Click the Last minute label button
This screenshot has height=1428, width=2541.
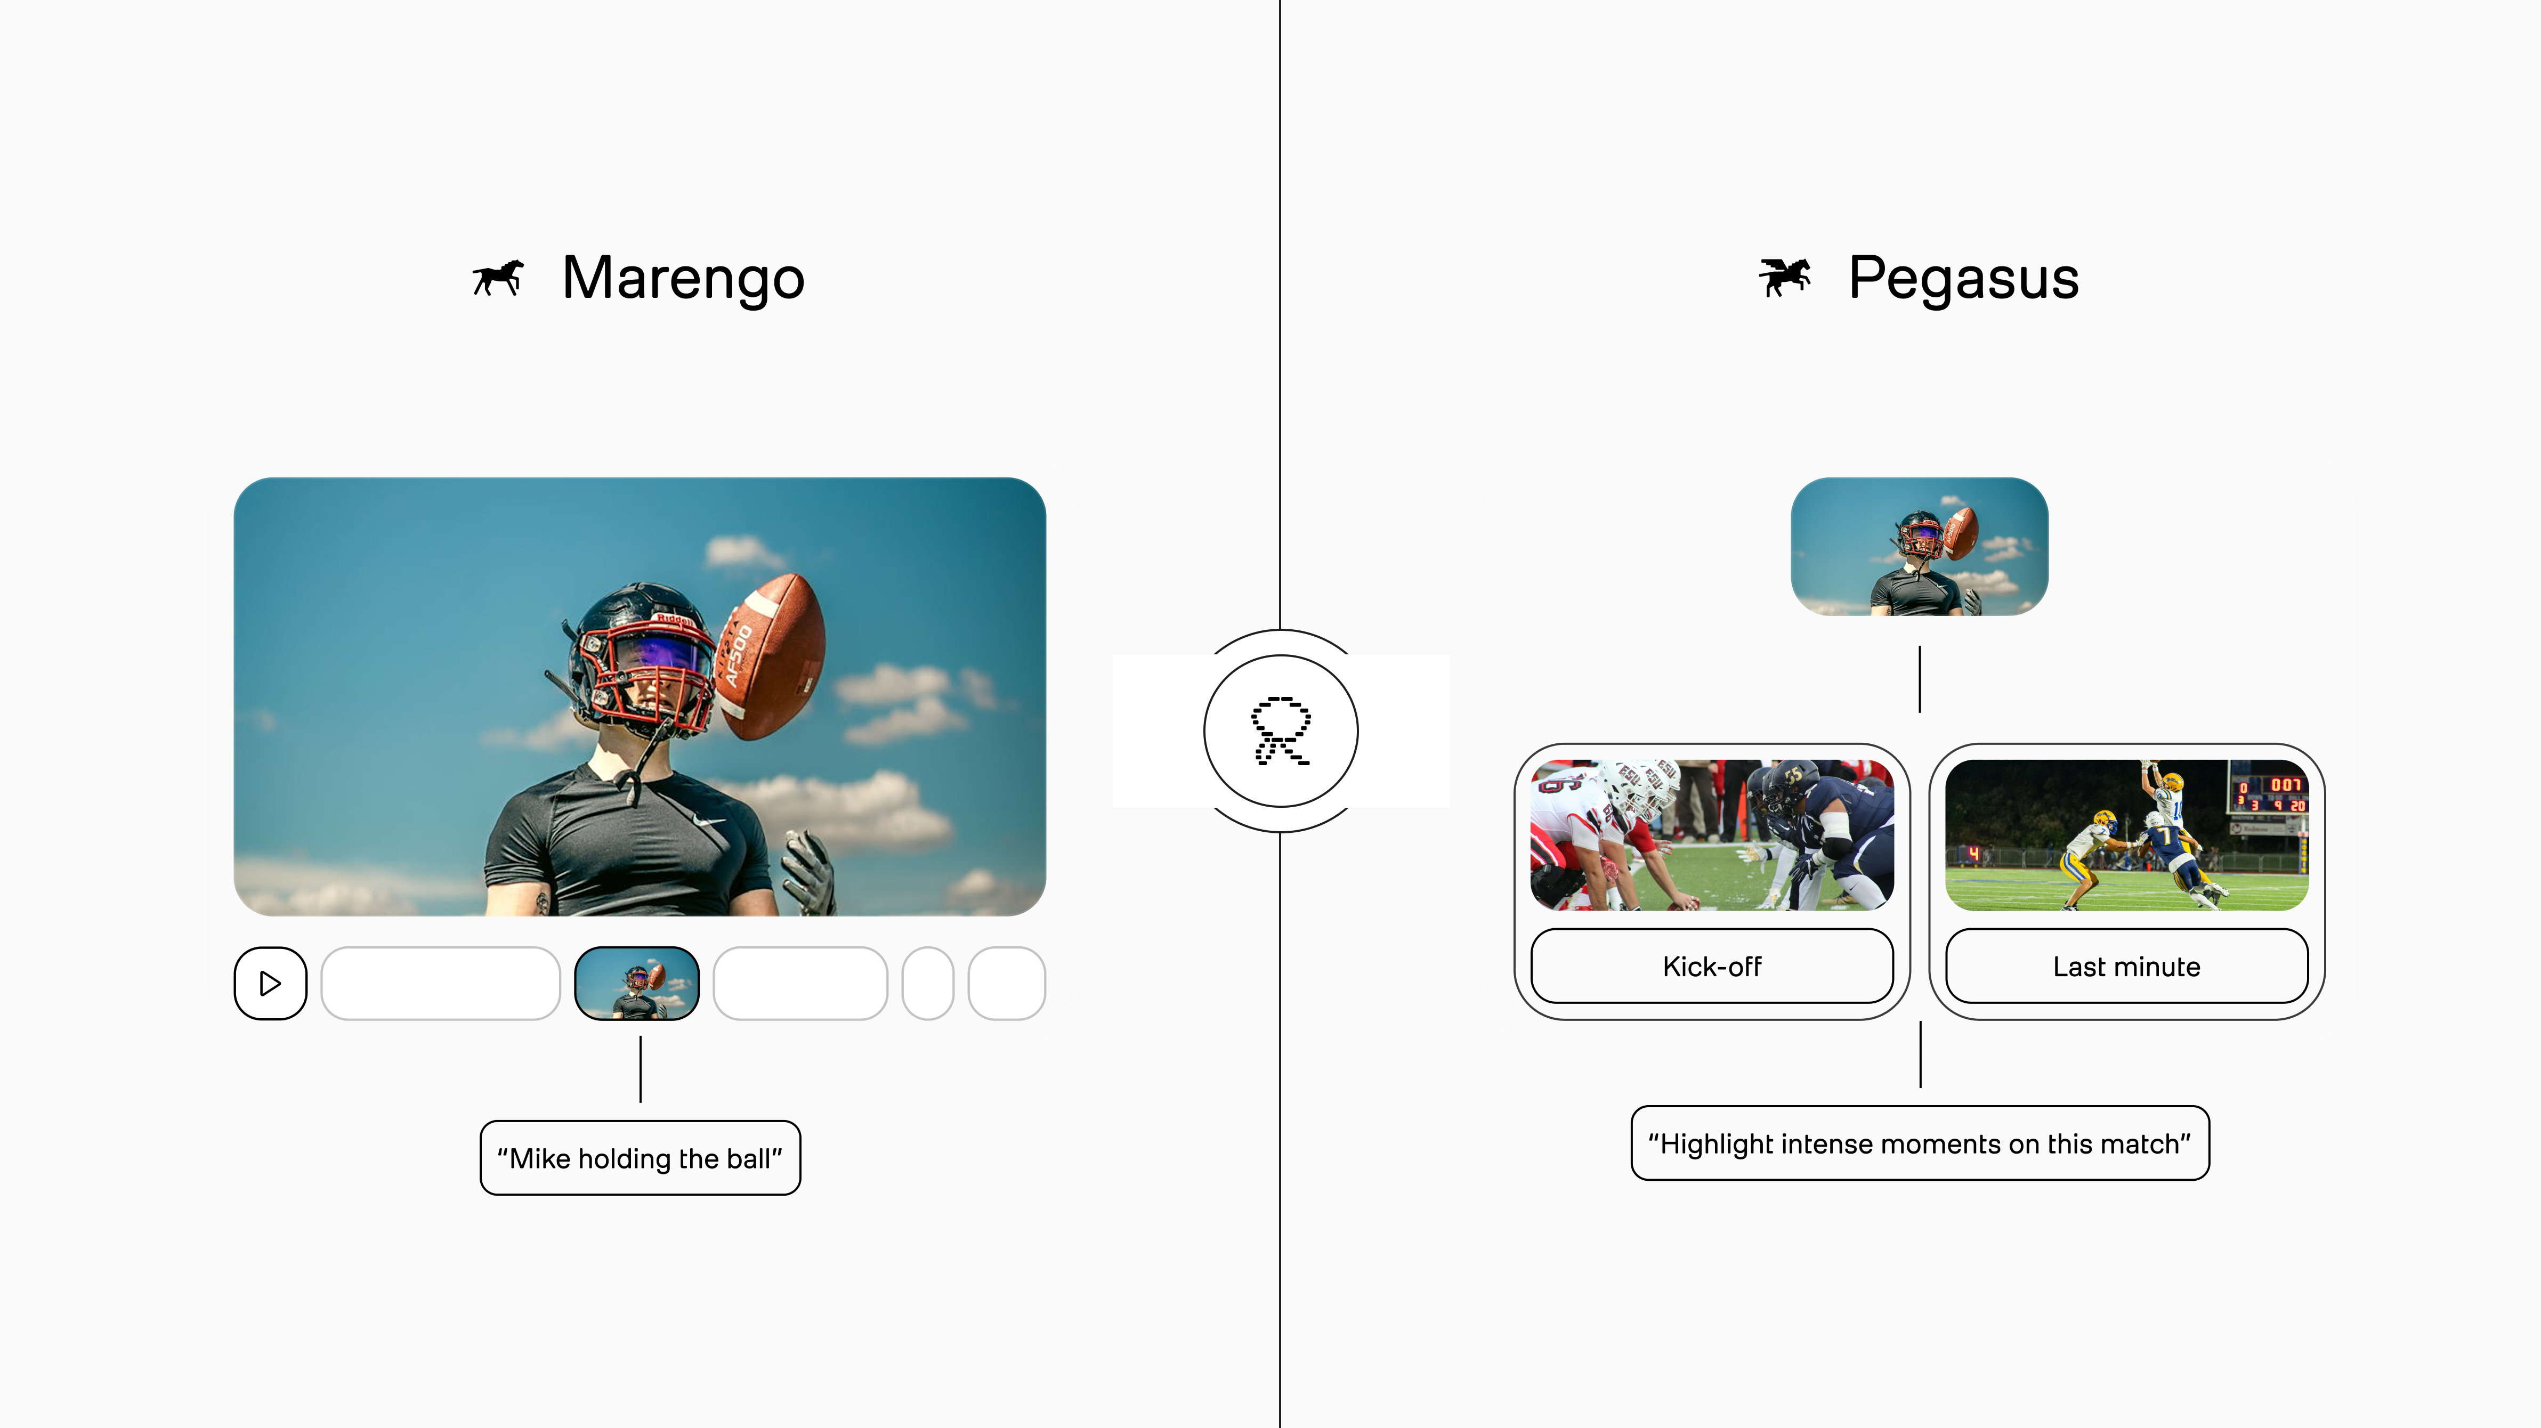click(x=2127, y=967)
